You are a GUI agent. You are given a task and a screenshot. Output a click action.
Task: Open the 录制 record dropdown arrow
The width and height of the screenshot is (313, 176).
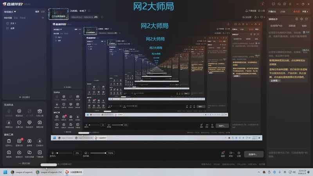click(234, 153)
